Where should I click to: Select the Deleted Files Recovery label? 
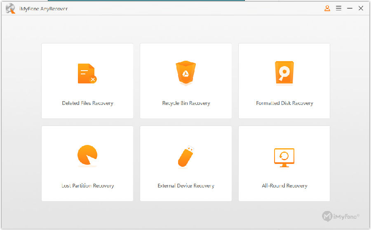point(87,103)
